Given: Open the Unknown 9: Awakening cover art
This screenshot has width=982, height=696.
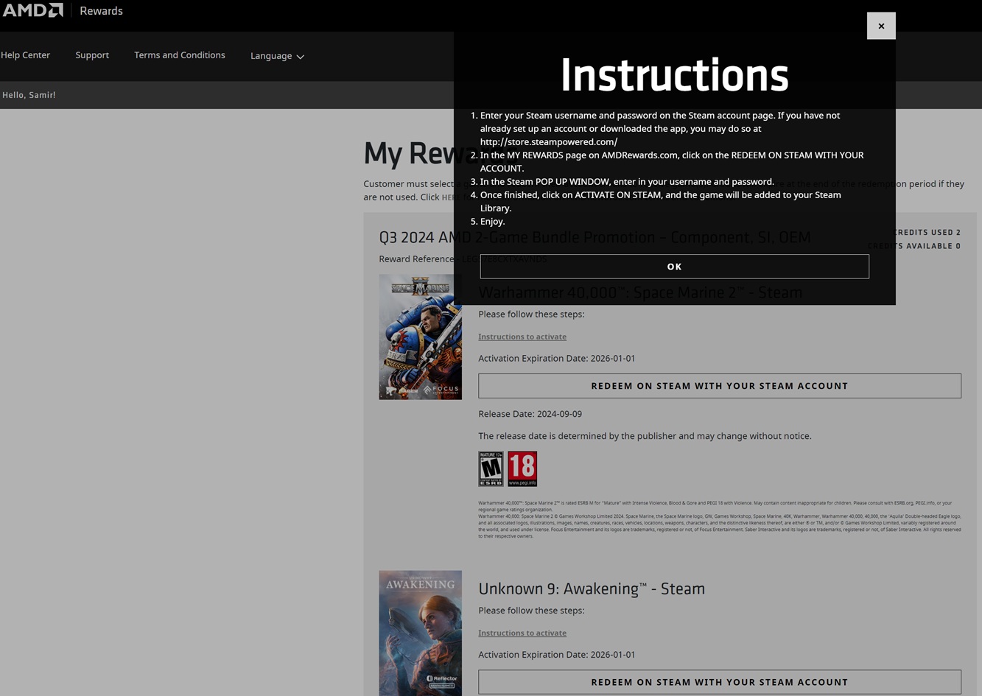Looking at the screenshot, I should click(421, 633).
